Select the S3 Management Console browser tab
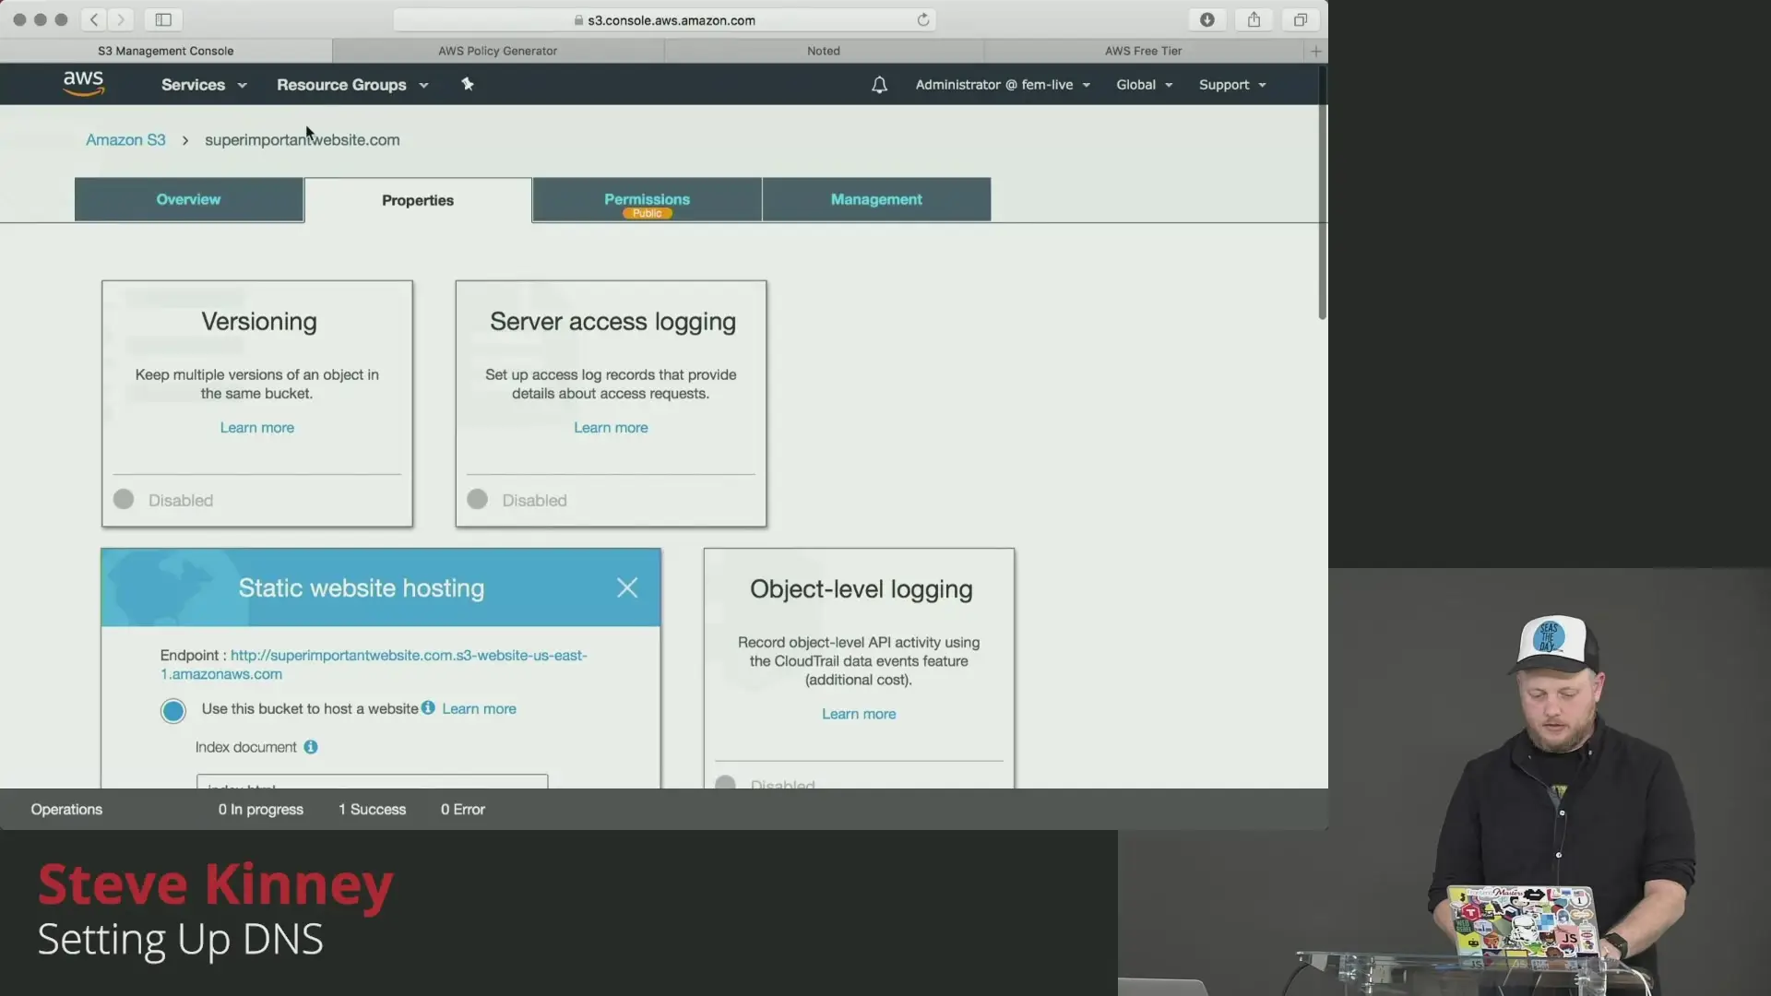Viewport: 1771px width, 996px height. (x=166, y=51)
